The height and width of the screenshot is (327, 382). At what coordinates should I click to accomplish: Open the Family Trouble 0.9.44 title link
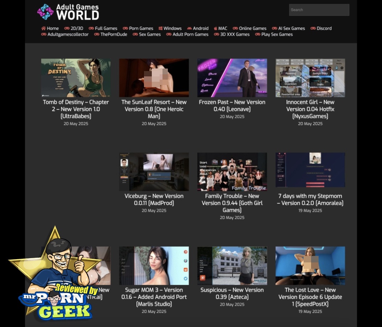pos(232,203)
